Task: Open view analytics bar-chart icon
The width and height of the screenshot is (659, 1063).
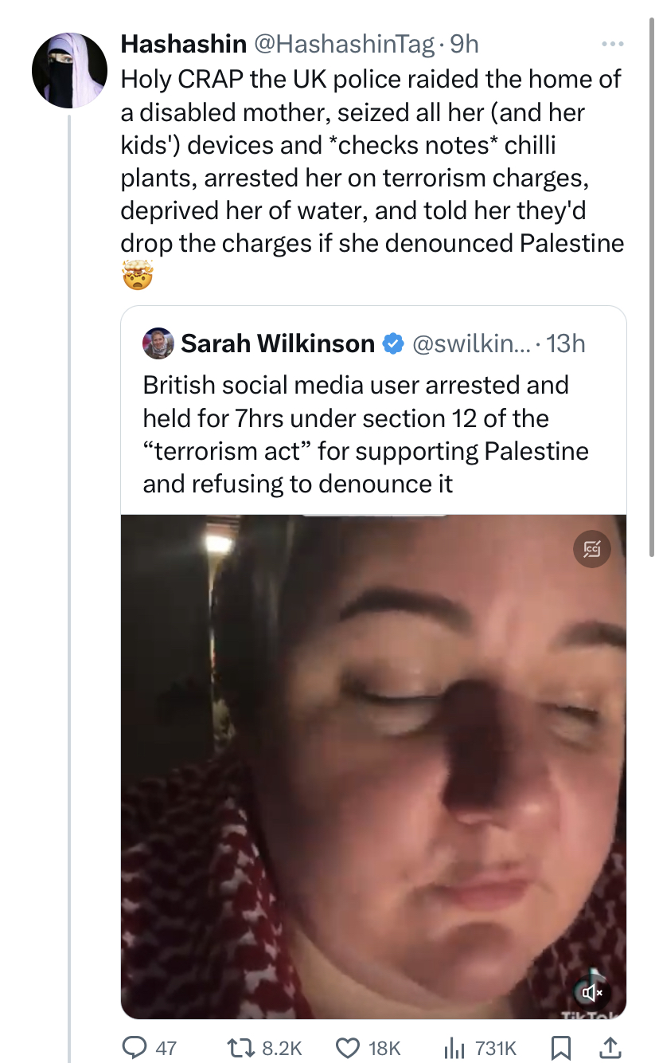Action: (454, 1046)
